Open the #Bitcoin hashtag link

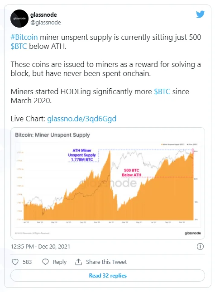[24, 37]
